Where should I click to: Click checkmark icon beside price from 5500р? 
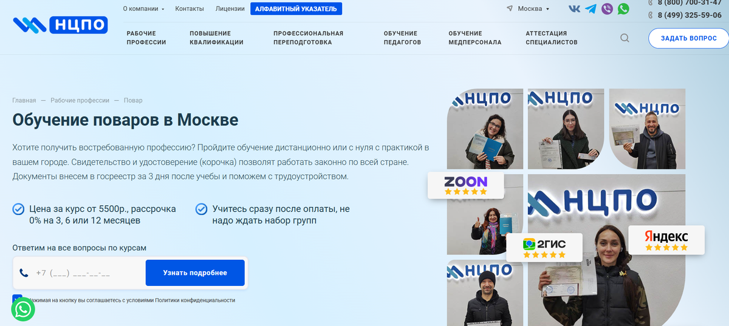point(19,209)
